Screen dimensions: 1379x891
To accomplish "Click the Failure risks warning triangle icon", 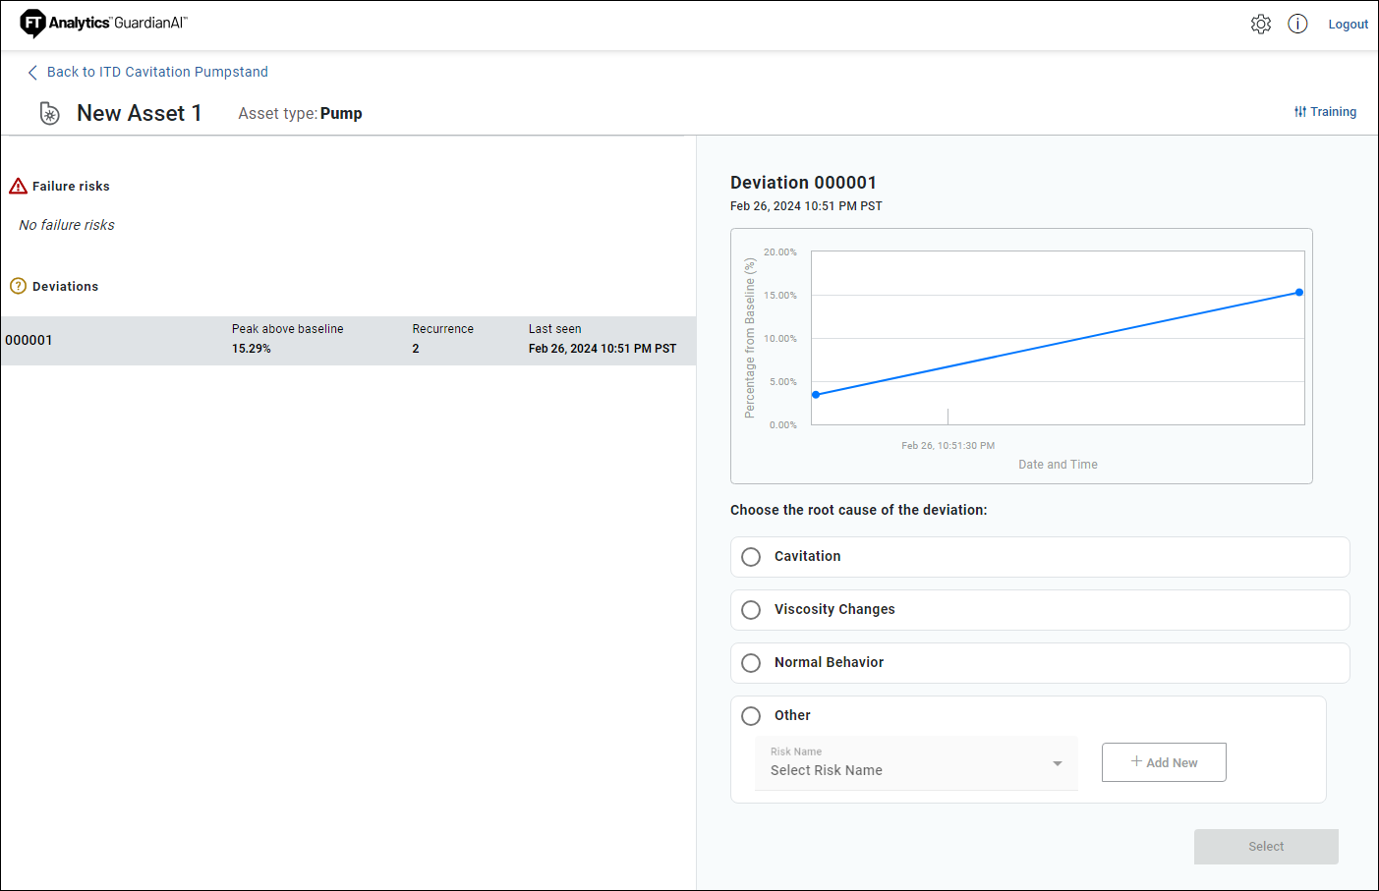I will 18,187.
